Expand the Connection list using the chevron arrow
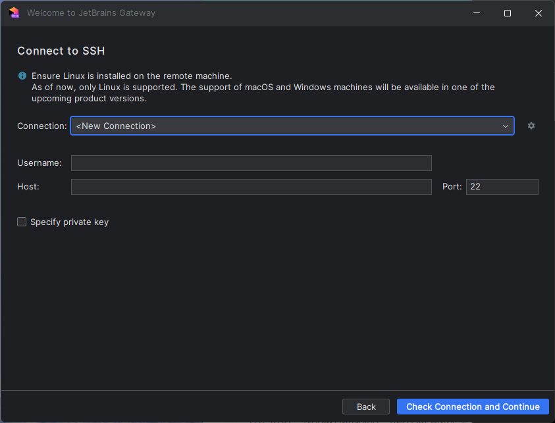The width and height of the screenshot is (555, 423). 505,126
